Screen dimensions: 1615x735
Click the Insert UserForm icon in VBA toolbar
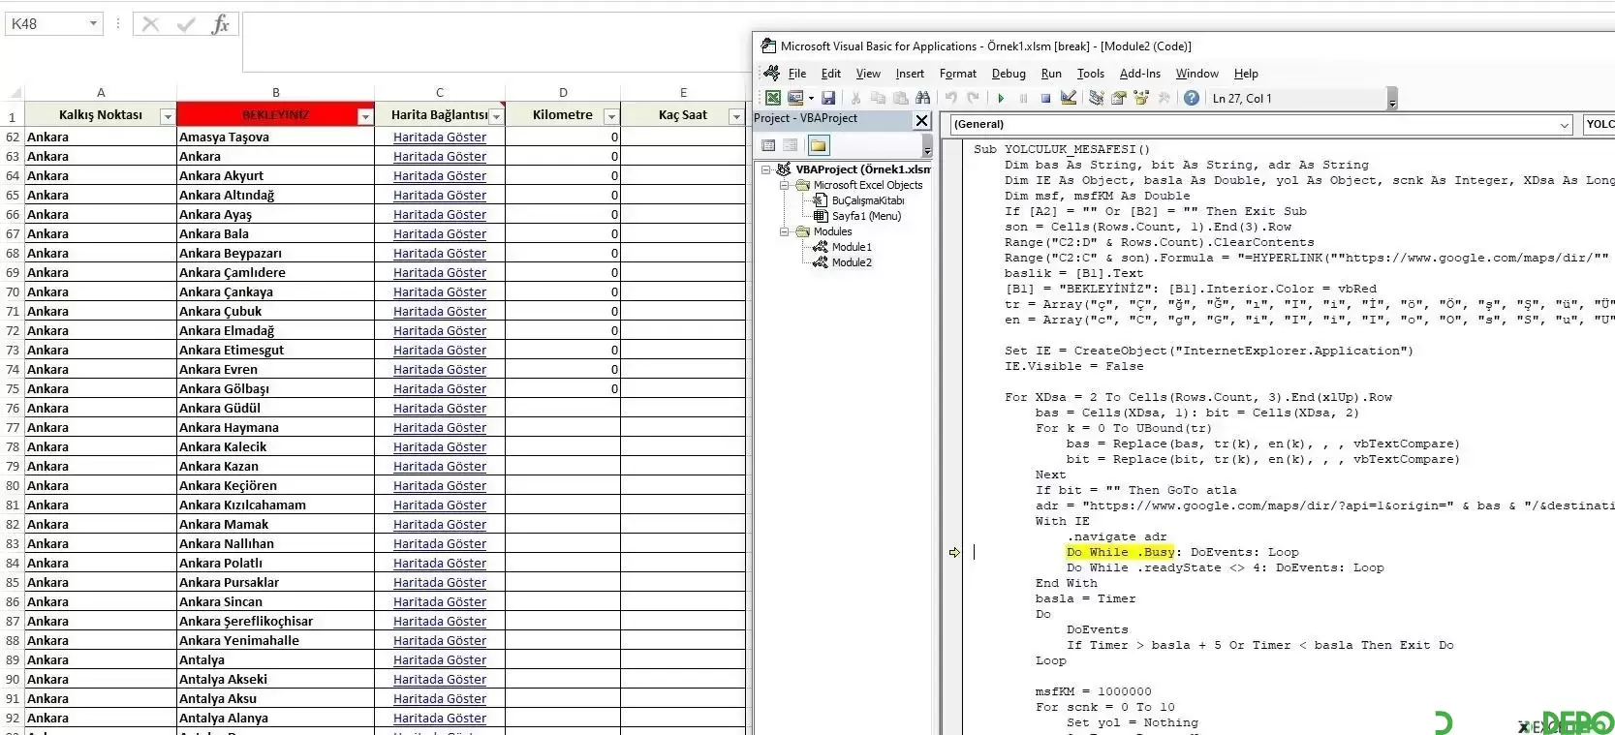[x=795, y=98]
